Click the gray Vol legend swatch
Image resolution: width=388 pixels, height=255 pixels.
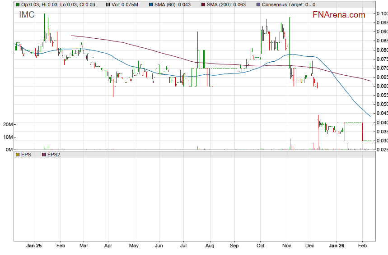[108, 5]
